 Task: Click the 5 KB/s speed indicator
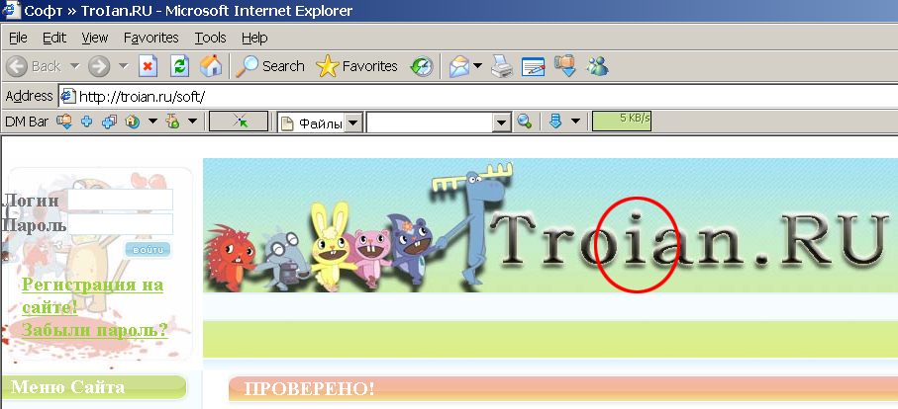622,122
